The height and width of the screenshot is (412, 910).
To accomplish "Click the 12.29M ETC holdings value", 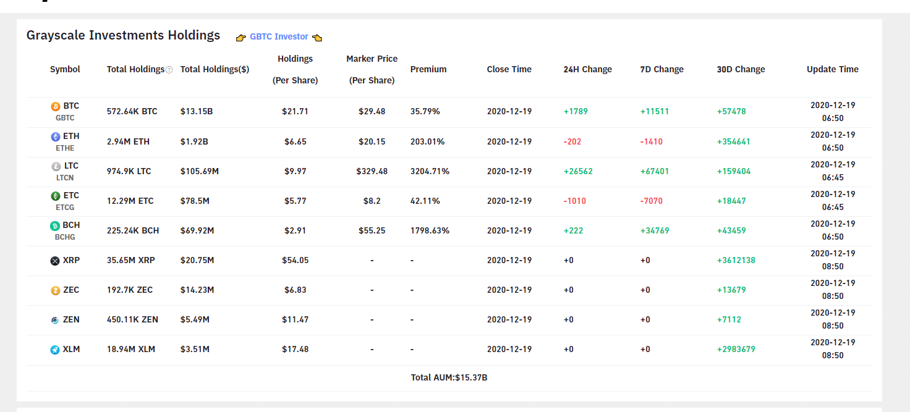I will 130,201.
